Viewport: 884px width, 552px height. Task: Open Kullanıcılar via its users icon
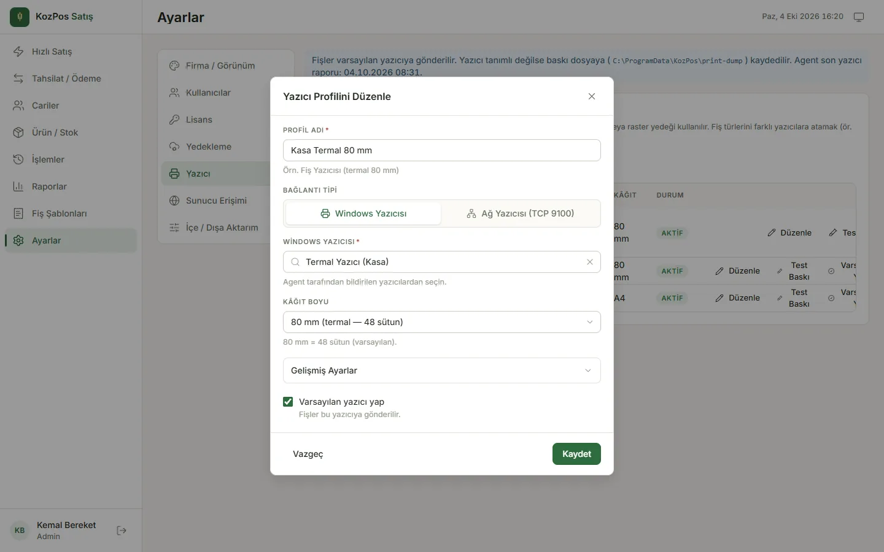click(x=174, y=93)
